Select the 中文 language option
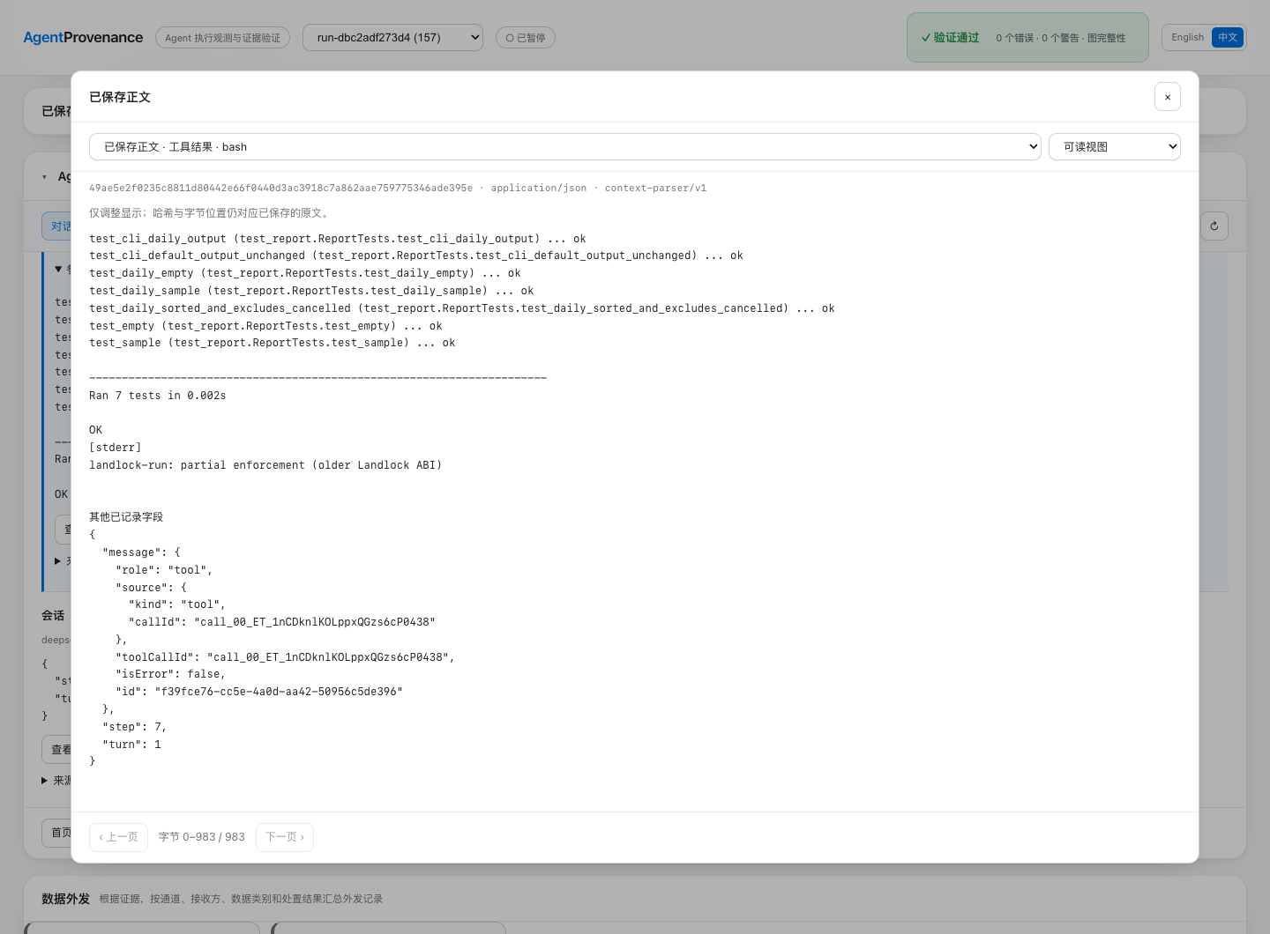The height and width of the screenshot is (934, 1270). click(1228, 37)
